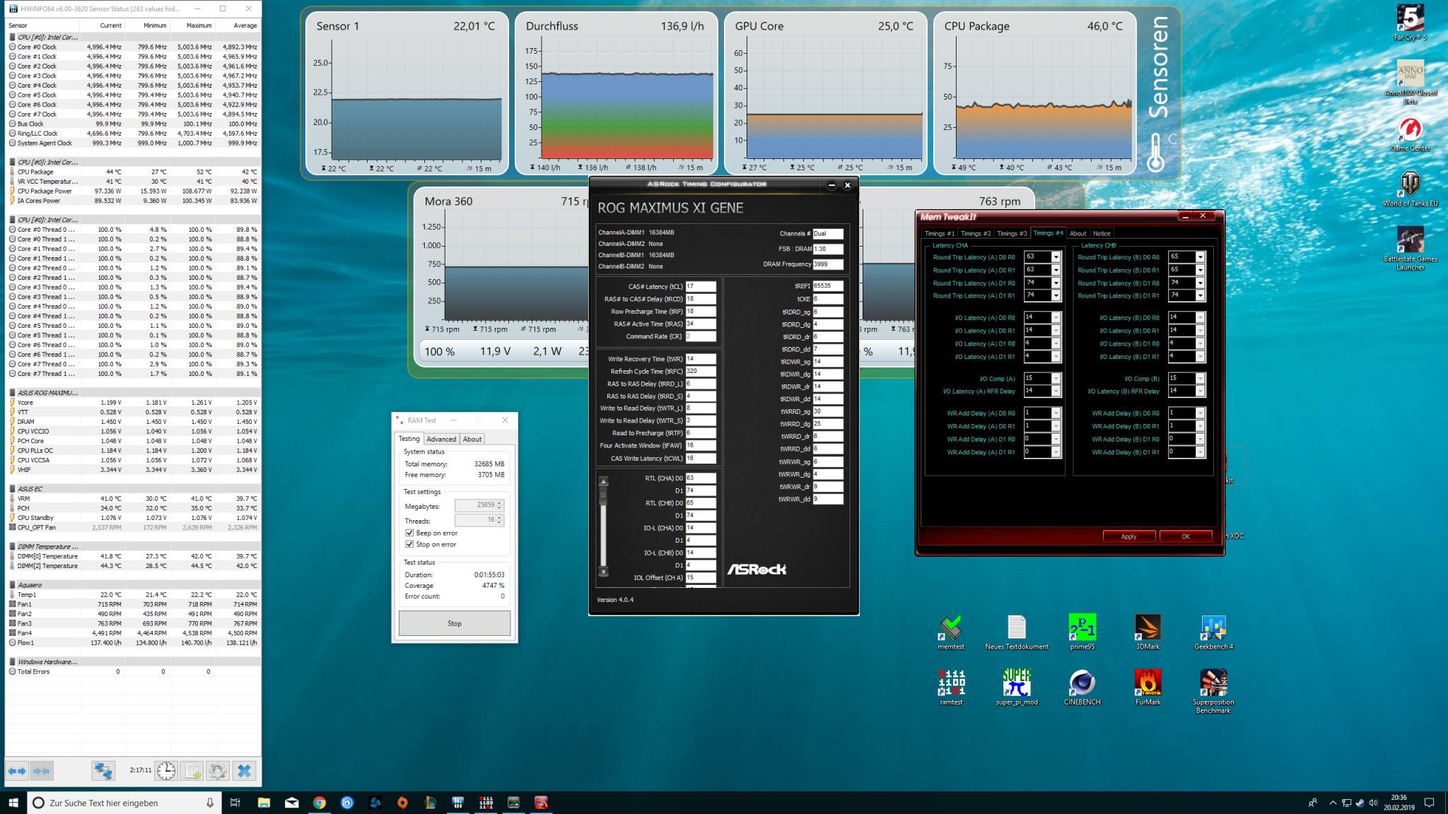
Task: Open Round Trip Latency (B) D1 R1 dropdown
Action: point(1200,296)
